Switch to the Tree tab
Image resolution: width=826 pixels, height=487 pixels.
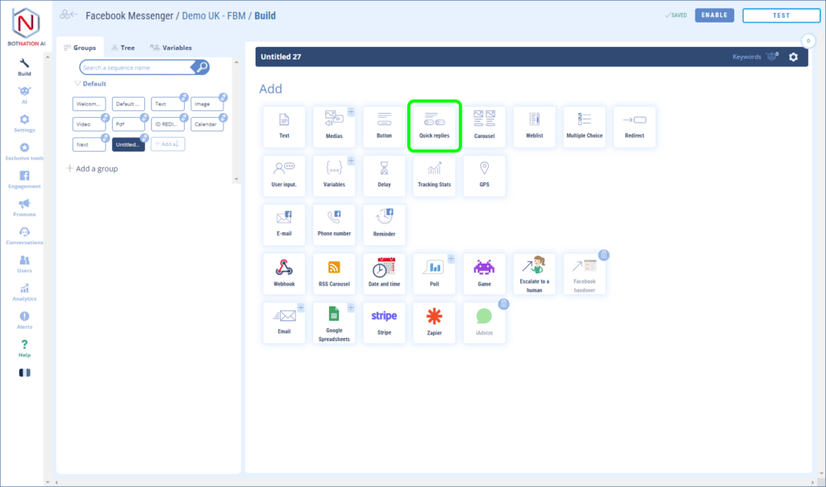[123, 48]
